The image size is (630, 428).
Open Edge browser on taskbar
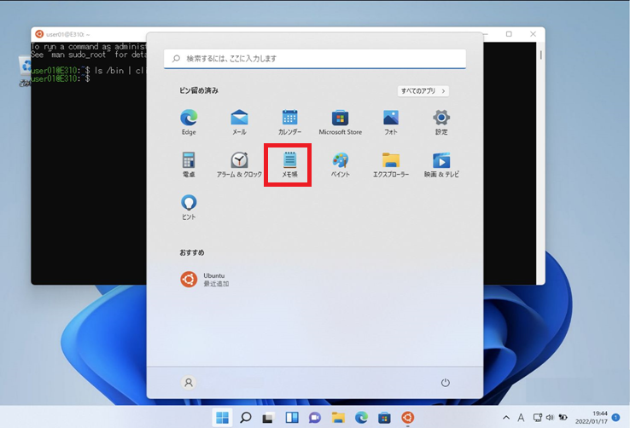(x=361, y=418)
